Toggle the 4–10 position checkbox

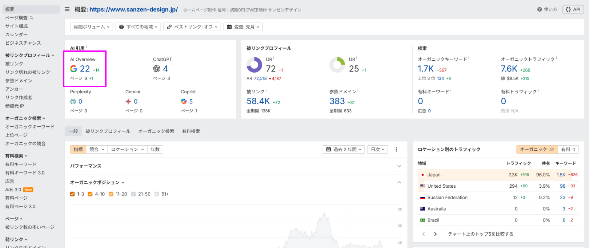[x=90, y=194]
